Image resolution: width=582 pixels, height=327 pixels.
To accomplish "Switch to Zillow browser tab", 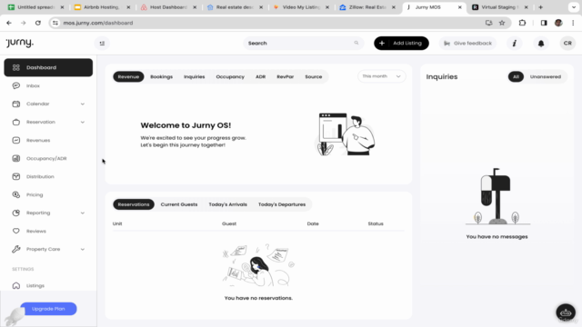I will [367, 7].
